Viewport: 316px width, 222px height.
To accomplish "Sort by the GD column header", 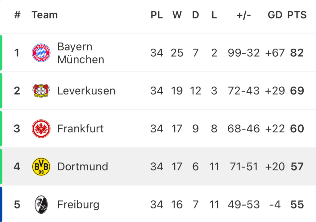I will 275,15.
